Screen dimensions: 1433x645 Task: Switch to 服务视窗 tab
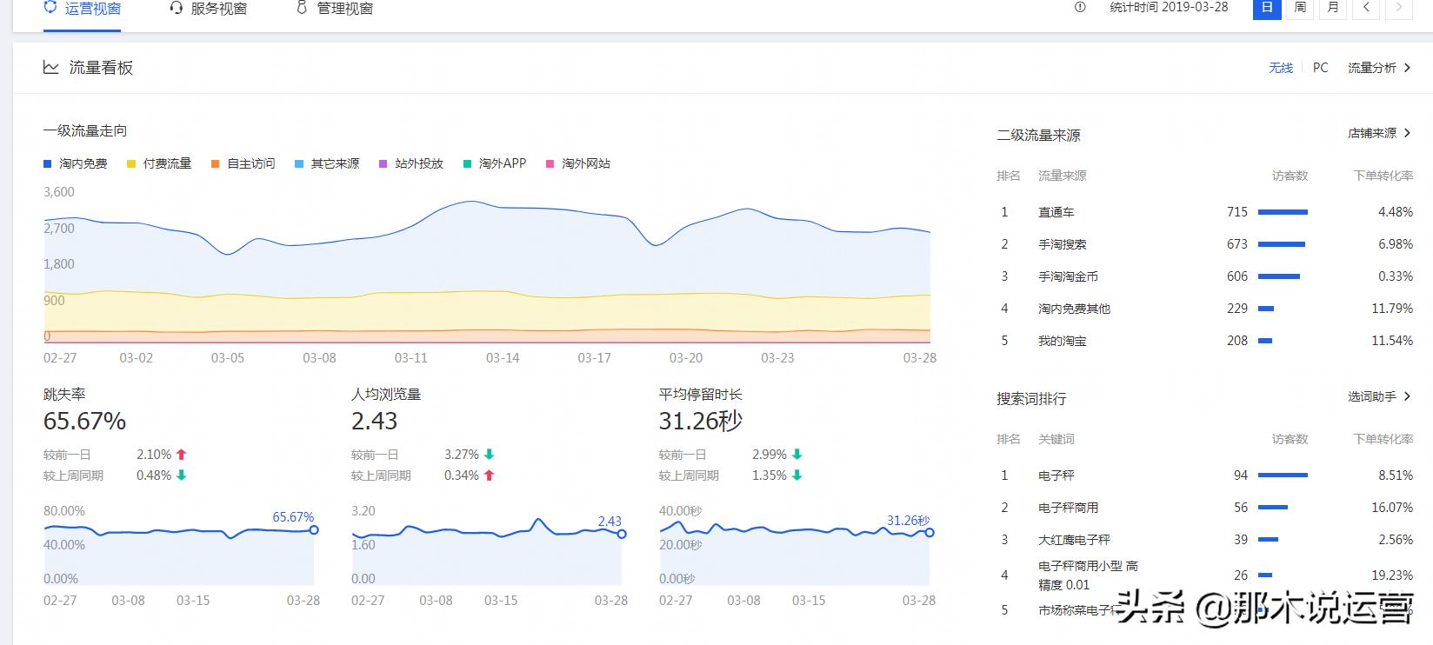(x=217, y=9)
